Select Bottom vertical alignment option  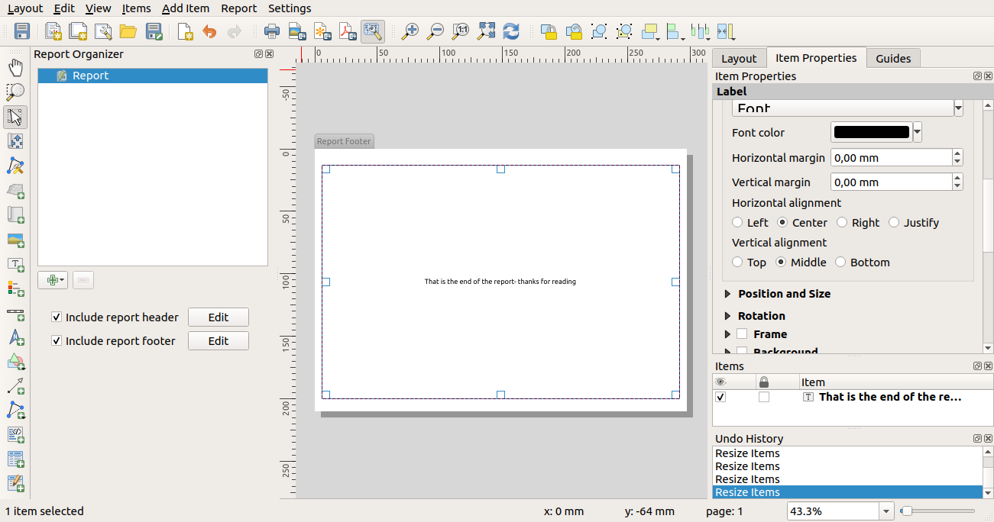click(x=840, y=263)
